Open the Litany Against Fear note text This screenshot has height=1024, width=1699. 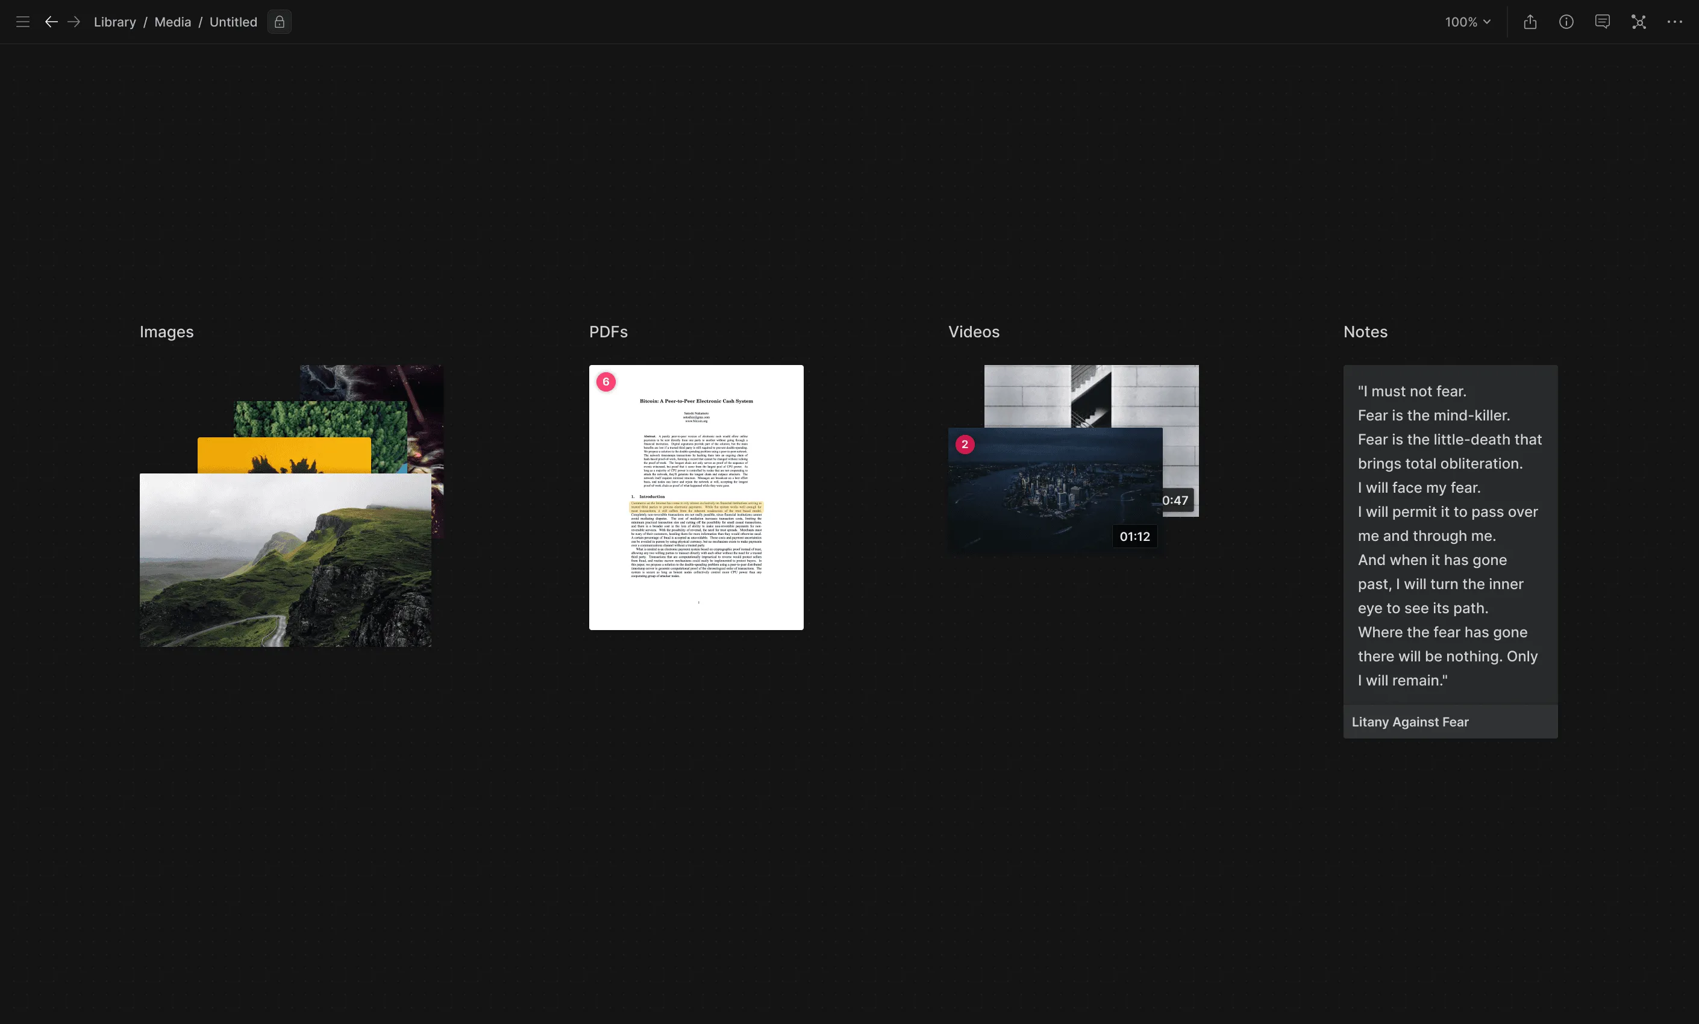(x=1450, y=535)
